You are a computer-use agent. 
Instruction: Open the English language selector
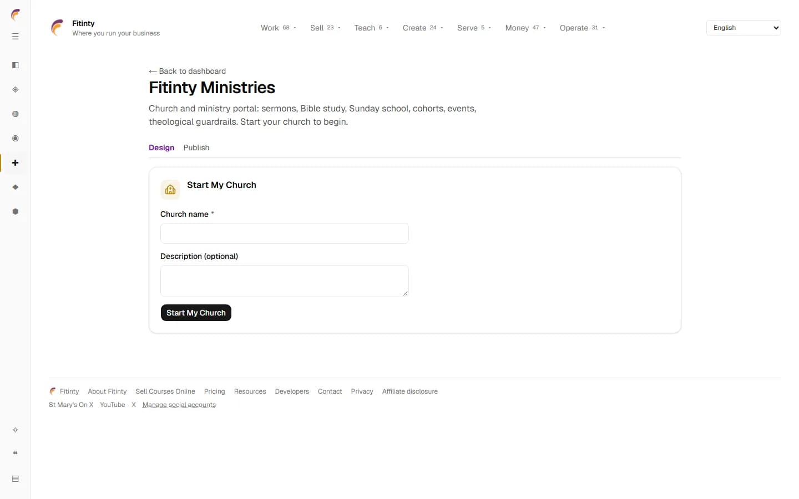tap(744, 28)
